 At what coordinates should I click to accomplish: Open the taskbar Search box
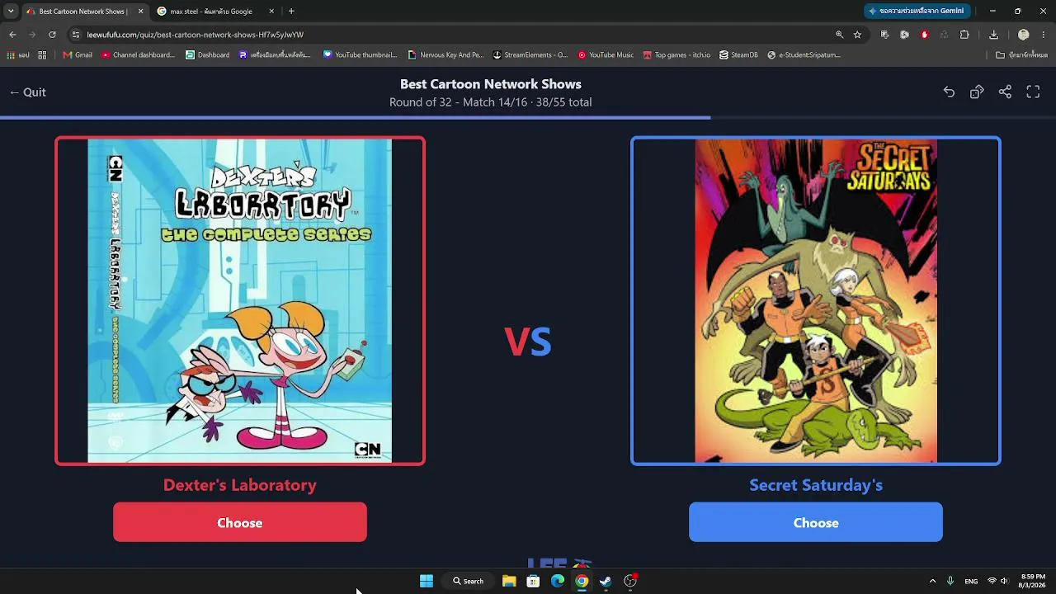tap(468, 581)
